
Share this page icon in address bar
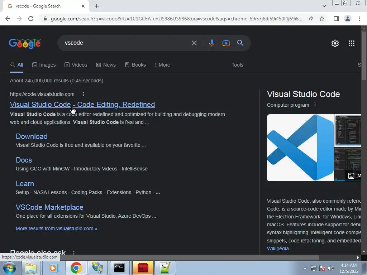pyautogui.click(x=310, y=19)
